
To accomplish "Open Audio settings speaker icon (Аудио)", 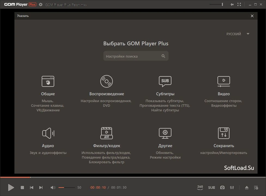I will point(48,133).
